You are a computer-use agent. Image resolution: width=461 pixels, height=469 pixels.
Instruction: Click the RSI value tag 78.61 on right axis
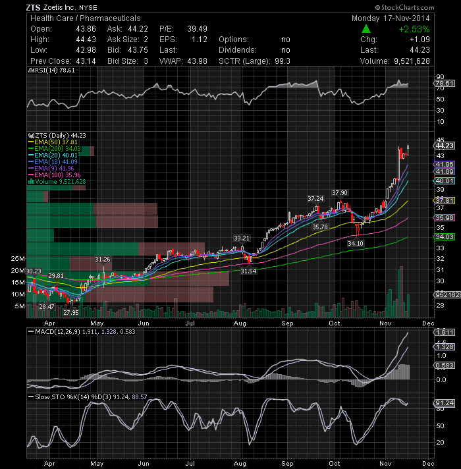tap(445, 84)
